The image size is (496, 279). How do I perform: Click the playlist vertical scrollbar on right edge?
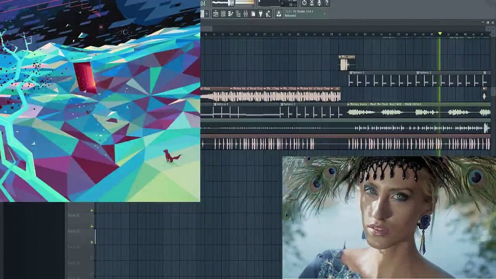point(493,92)
